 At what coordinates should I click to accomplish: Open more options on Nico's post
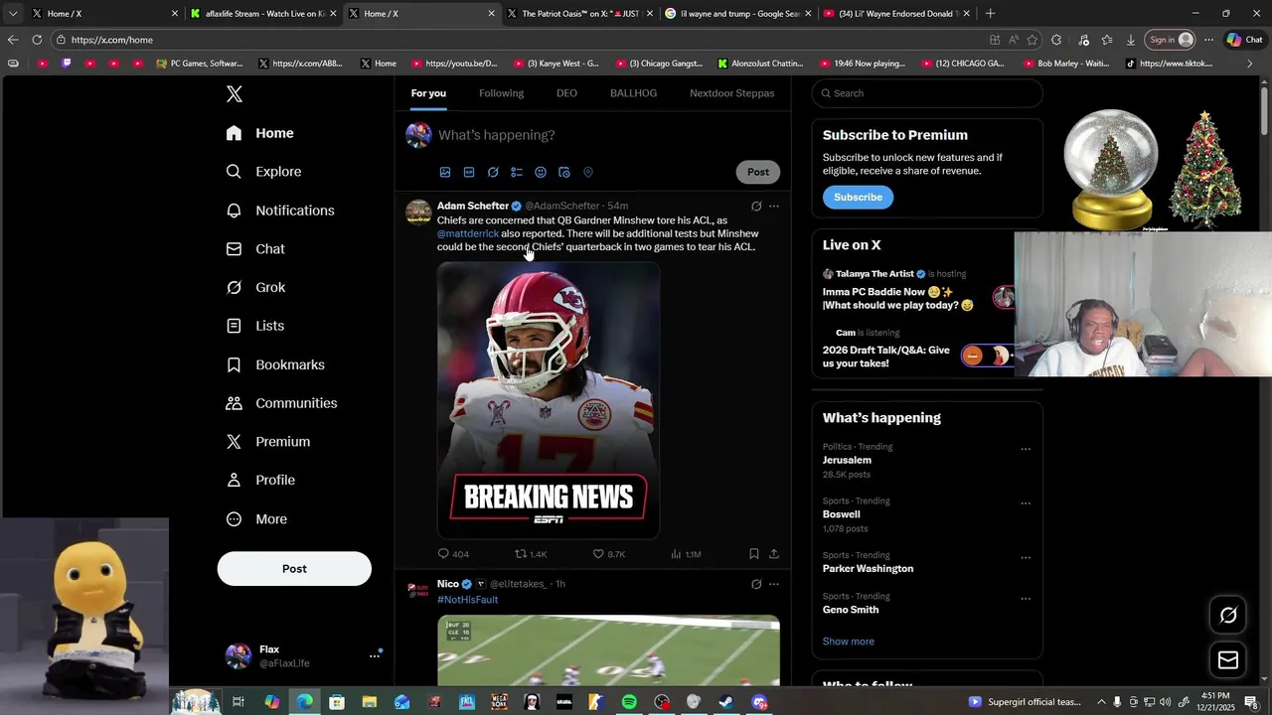(x=774, y=584)
